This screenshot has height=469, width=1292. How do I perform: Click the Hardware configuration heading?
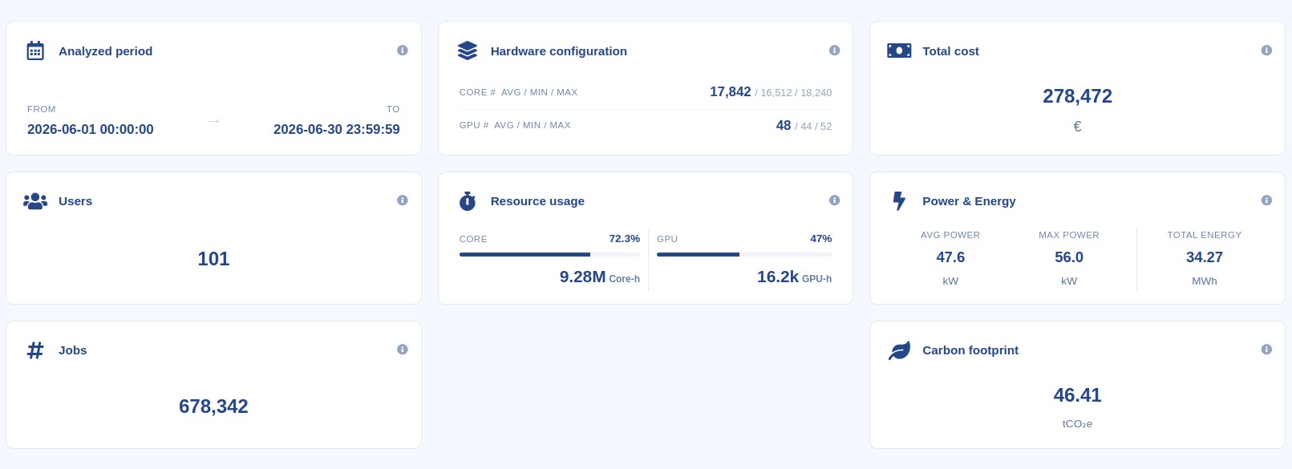pyautogui.click(x=559, y=51)
